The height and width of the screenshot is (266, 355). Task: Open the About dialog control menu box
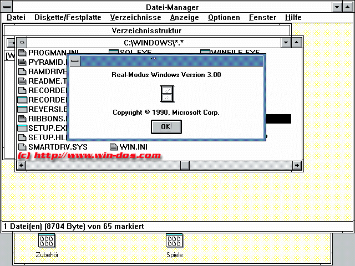coord(74,60)
